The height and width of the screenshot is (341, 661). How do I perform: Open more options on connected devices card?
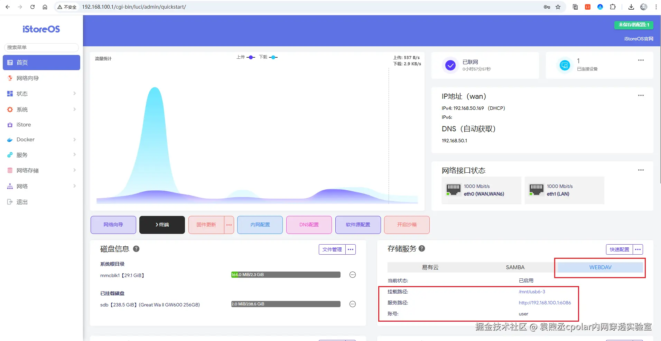[x=641, y=60]
